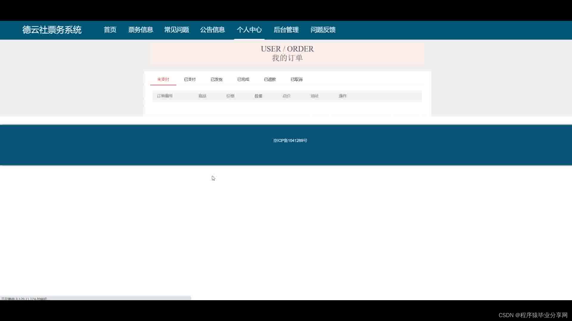
Task: Click the 商品 column header
Action: (x=202, y=96)
